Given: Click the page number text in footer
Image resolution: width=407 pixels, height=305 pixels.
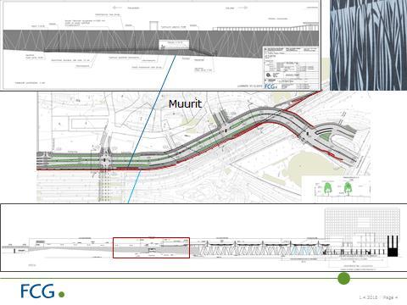Looking at the screenshot, I should (x=379, y=297).
